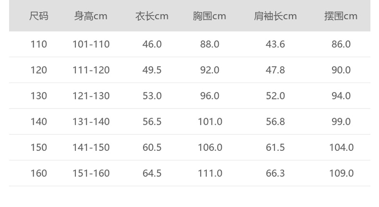Screen dimensions: 379x207
Task: Select the 111-120 height range cell
Action: (x=91, y=70)
